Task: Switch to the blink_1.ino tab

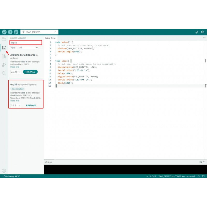Action: click(x=50, y=38)
